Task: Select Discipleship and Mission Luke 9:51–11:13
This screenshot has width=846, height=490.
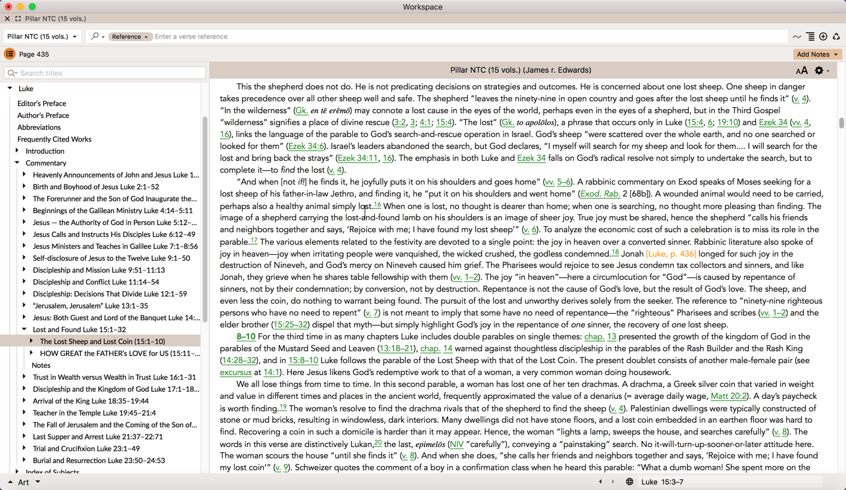Action: pyautogui.click(x=99, y=270)
